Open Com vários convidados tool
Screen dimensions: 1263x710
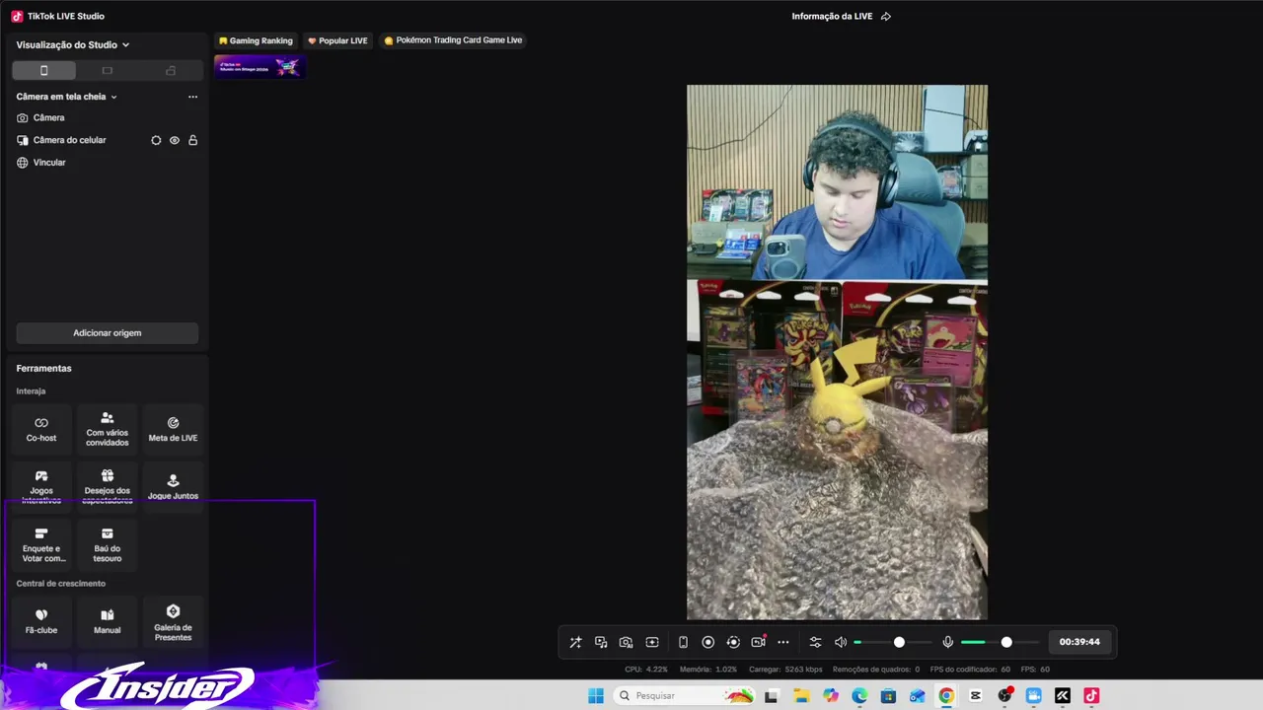[x=108, y=429]
